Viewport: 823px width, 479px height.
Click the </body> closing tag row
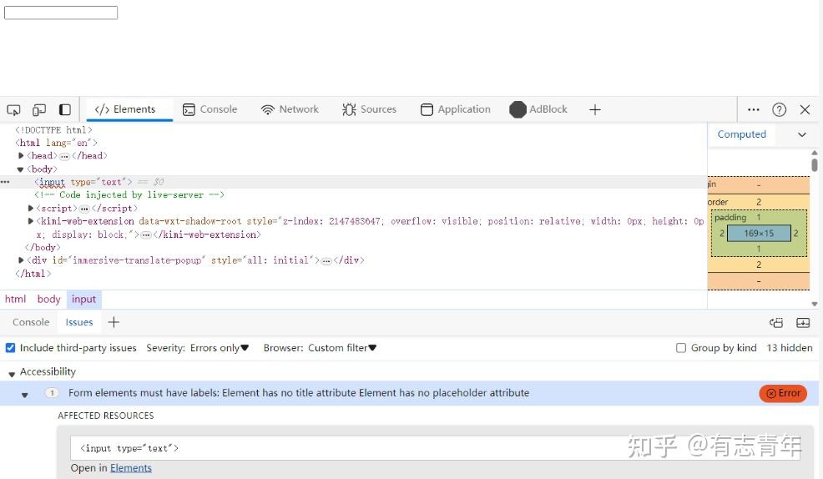click(x=43, y=247)
